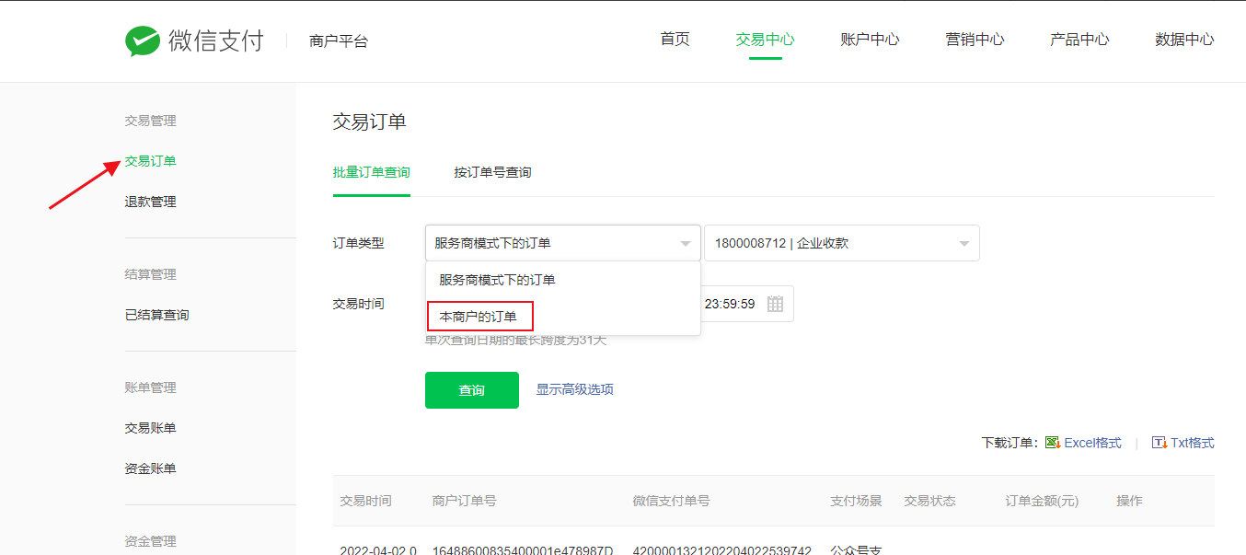
Task: Navigate to 数据中心 in top menu
Action: (1184, 40)
